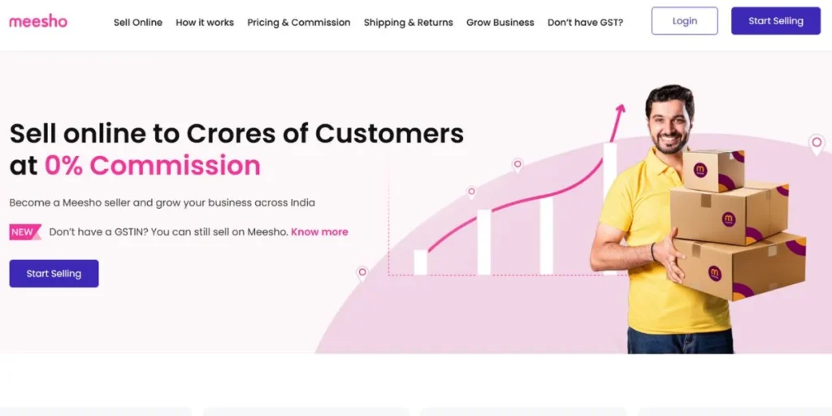Open the How it works menu
The height and width of the screenshot is (416, 832).
pyautogui.click(x=205, y=22)
